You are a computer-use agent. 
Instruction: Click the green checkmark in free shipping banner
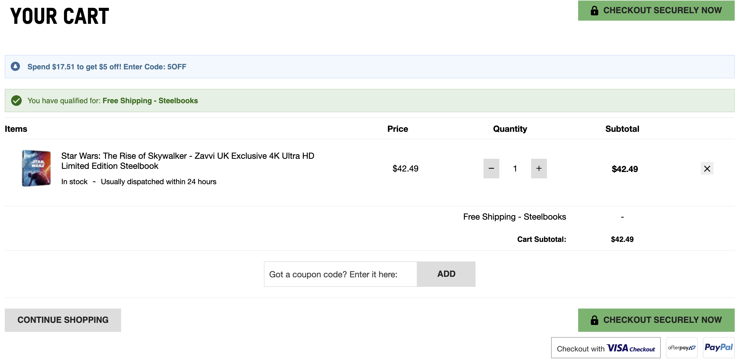(x=16, y=101)
